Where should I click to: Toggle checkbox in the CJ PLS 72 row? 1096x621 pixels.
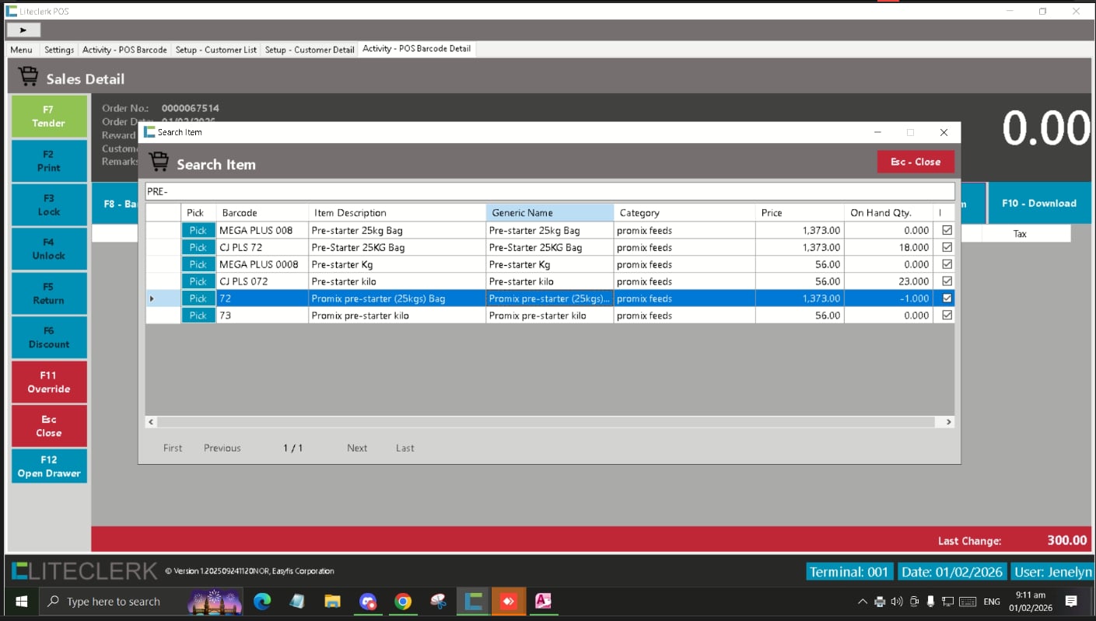(x=947, y=247)
